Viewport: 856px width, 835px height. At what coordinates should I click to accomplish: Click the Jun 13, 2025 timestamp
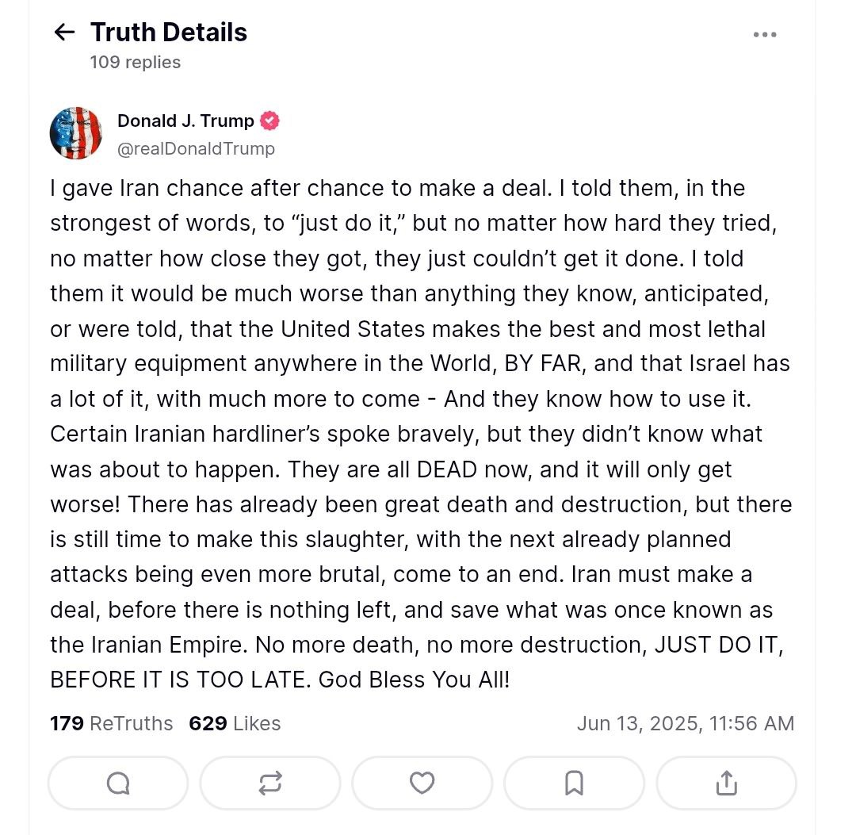[x=685, y=723]
